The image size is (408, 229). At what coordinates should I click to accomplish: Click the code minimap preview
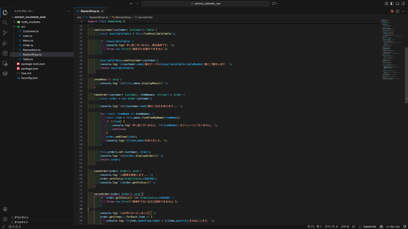tap(392, 49)
